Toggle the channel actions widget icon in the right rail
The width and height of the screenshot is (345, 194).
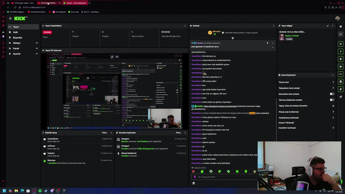341,82
